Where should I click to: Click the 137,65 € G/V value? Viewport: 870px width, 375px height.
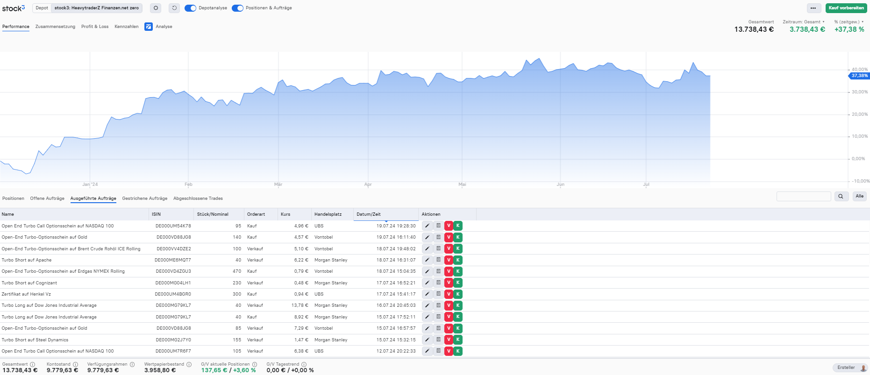coord(214,370)
